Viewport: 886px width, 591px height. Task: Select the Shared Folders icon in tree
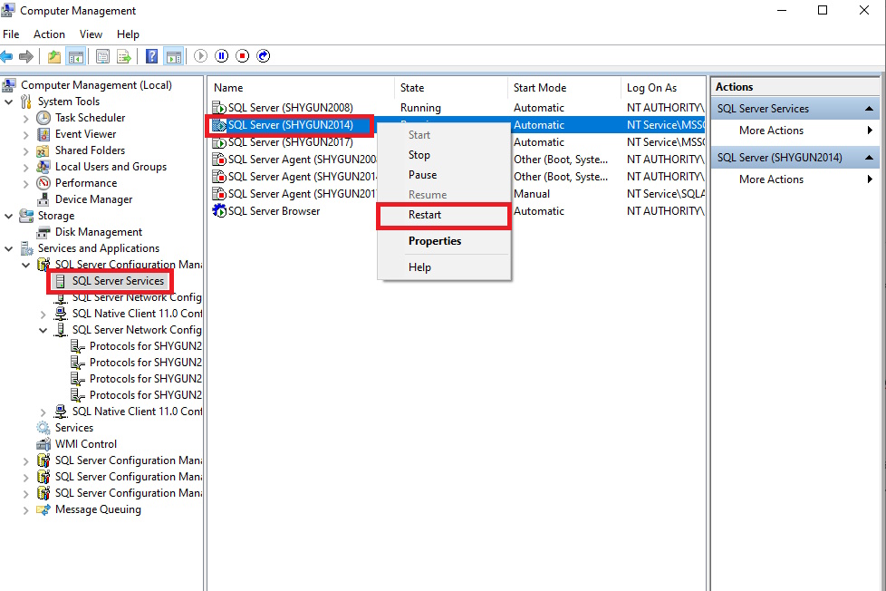pyautogui.click(x=43, y=150)
